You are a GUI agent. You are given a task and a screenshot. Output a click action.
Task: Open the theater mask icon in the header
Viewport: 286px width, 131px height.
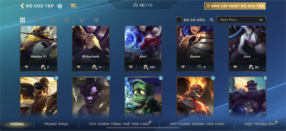click(73, 6)
